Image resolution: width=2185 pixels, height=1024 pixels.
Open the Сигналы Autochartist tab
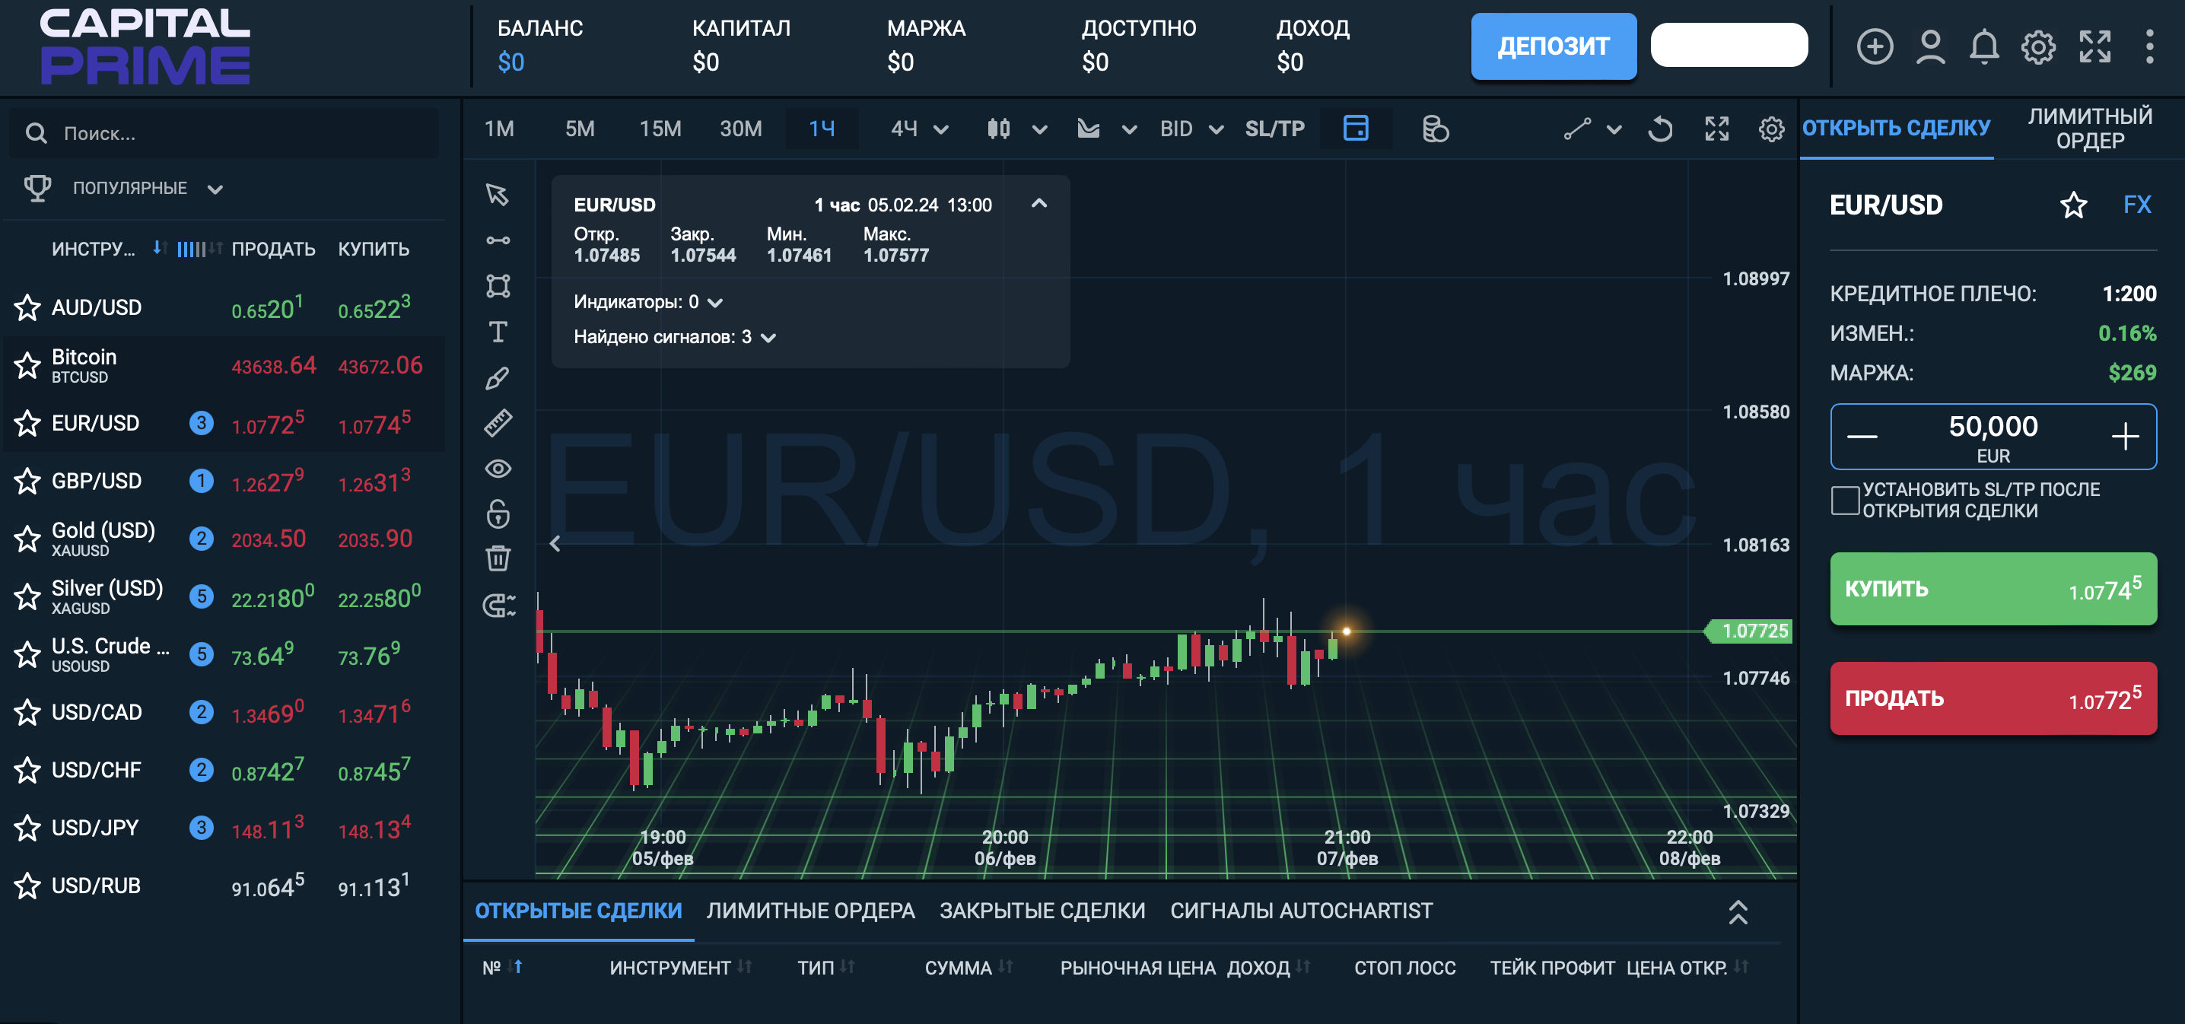click(1301, 911)
